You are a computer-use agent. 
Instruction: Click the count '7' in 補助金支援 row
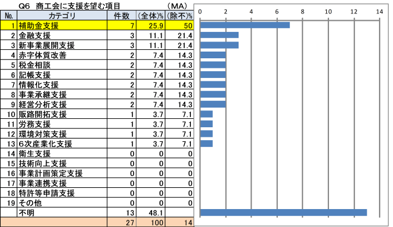(x=122, y=26)
